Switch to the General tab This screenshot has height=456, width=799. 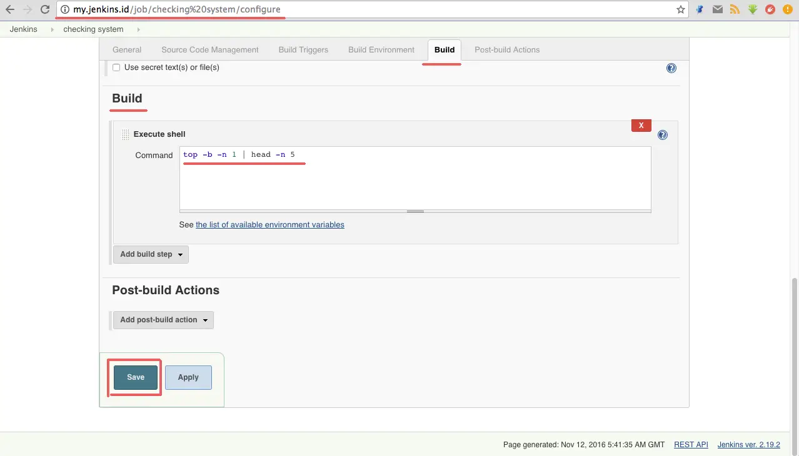(x=127, y=50)
